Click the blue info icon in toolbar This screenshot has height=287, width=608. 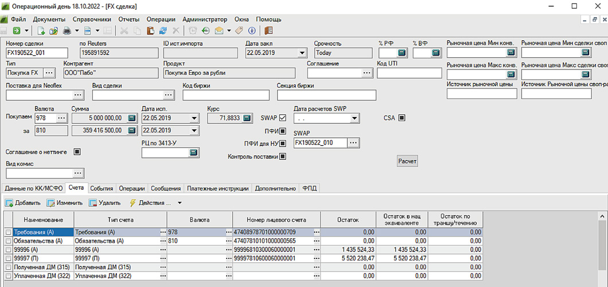coord(251,30)
